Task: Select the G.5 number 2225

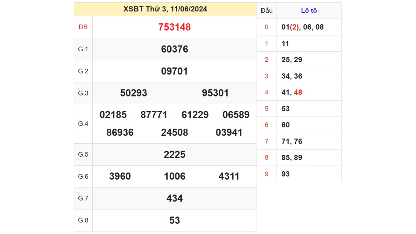Action: [175, 154]
